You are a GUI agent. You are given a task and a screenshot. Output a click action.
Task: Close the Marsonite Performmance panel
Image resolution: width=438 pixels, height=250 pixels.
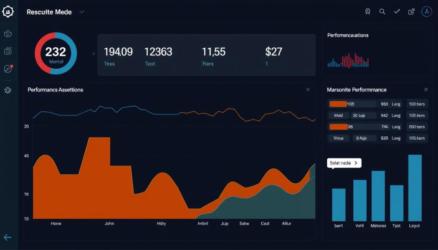[426, 90]
